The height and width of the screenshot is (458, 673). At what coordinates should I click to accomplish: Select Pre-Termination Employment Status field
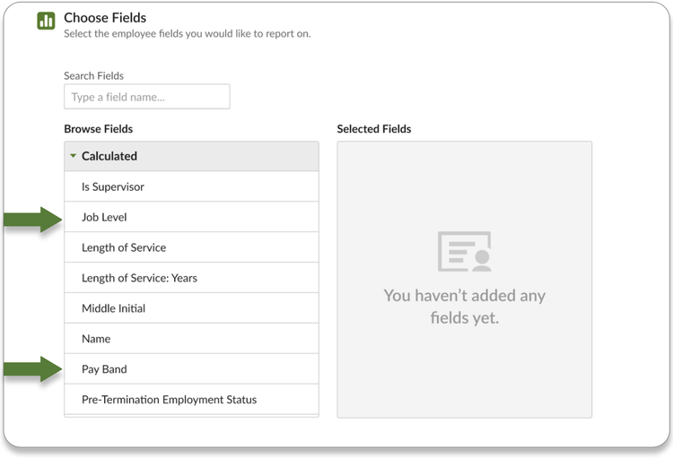pos(169,400)
